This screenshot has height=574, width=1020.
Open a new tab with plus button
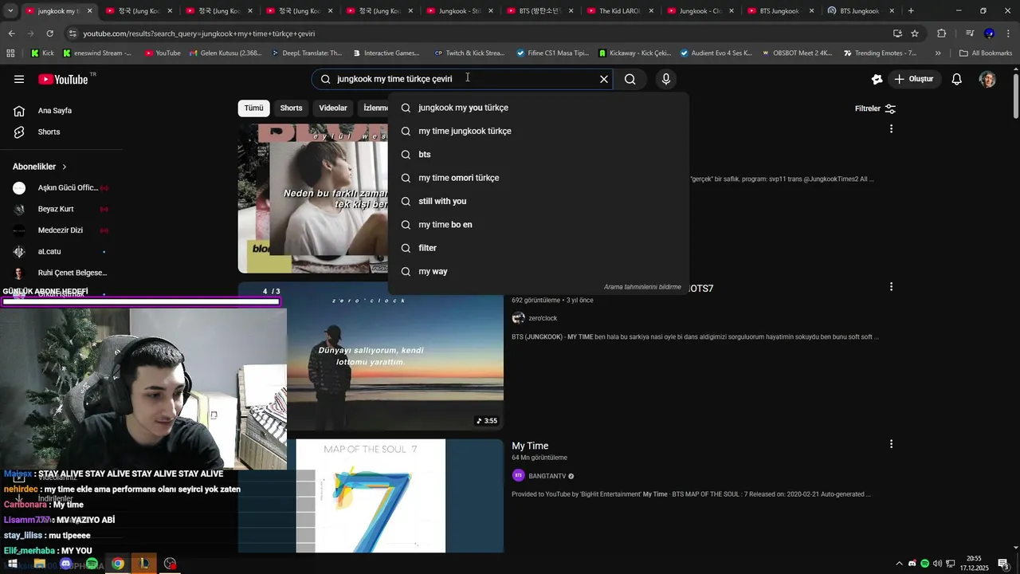(911, 11)
